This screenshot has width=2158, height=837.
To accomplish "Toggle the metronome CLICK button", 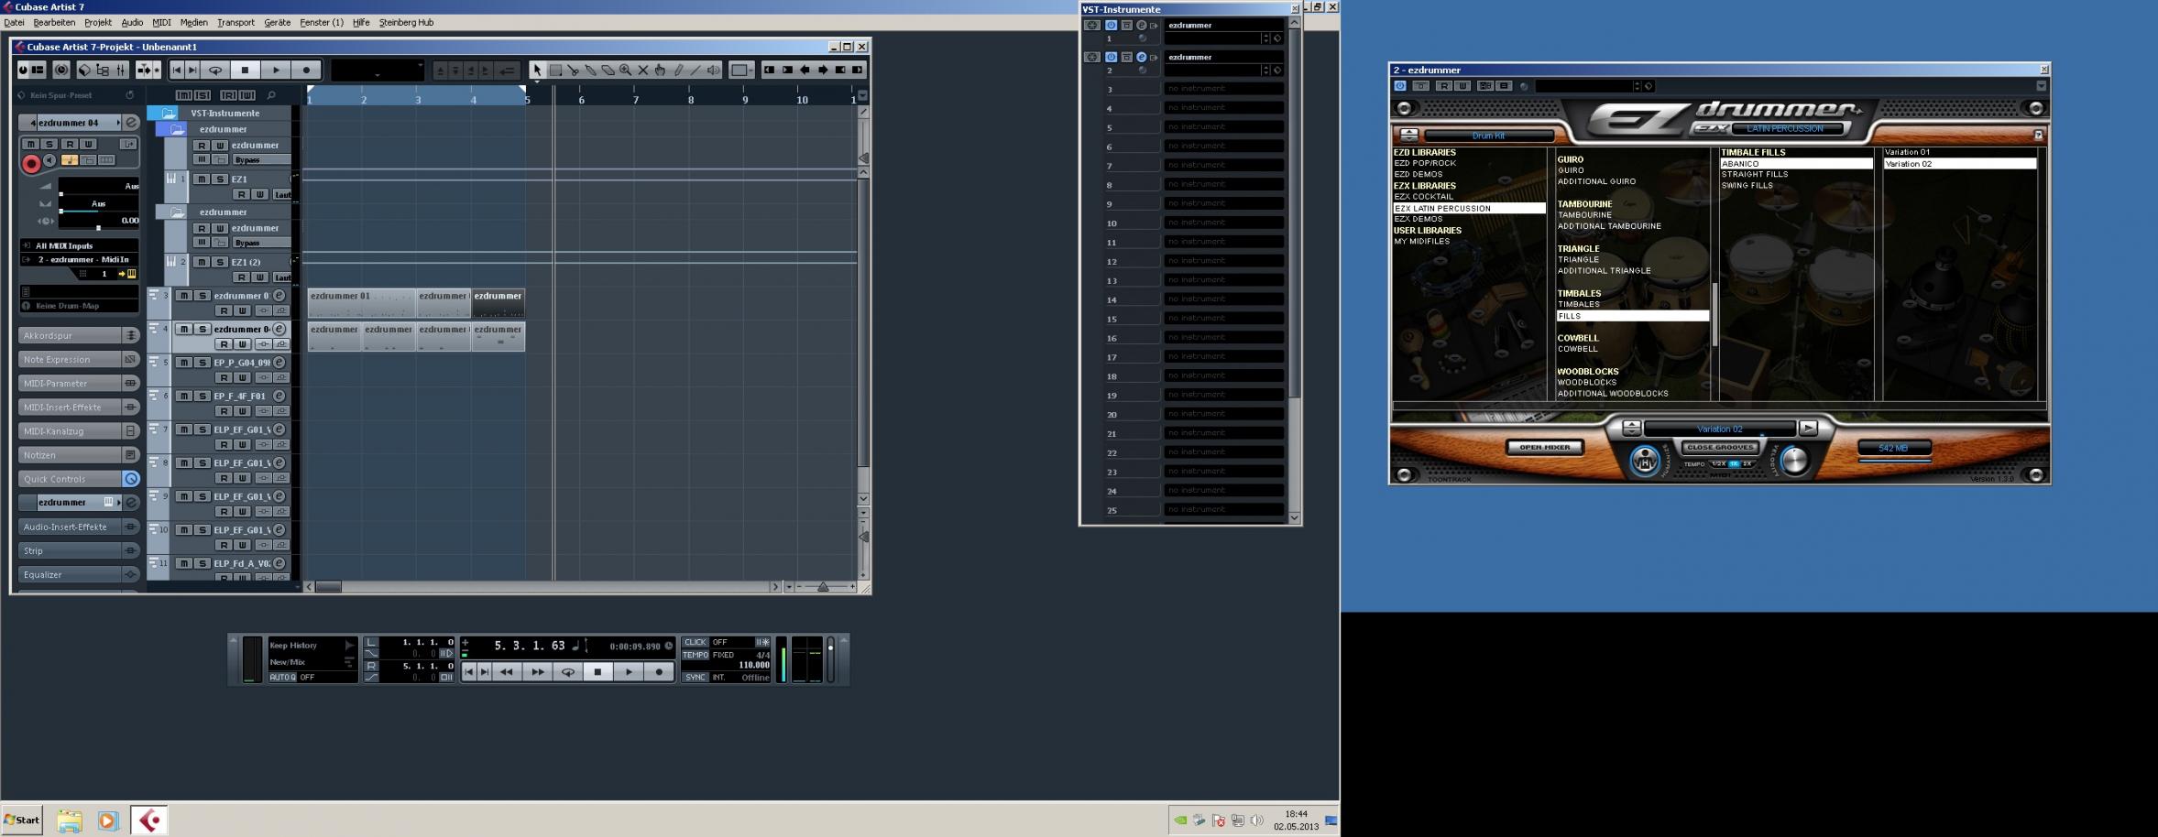I will 696,642.
